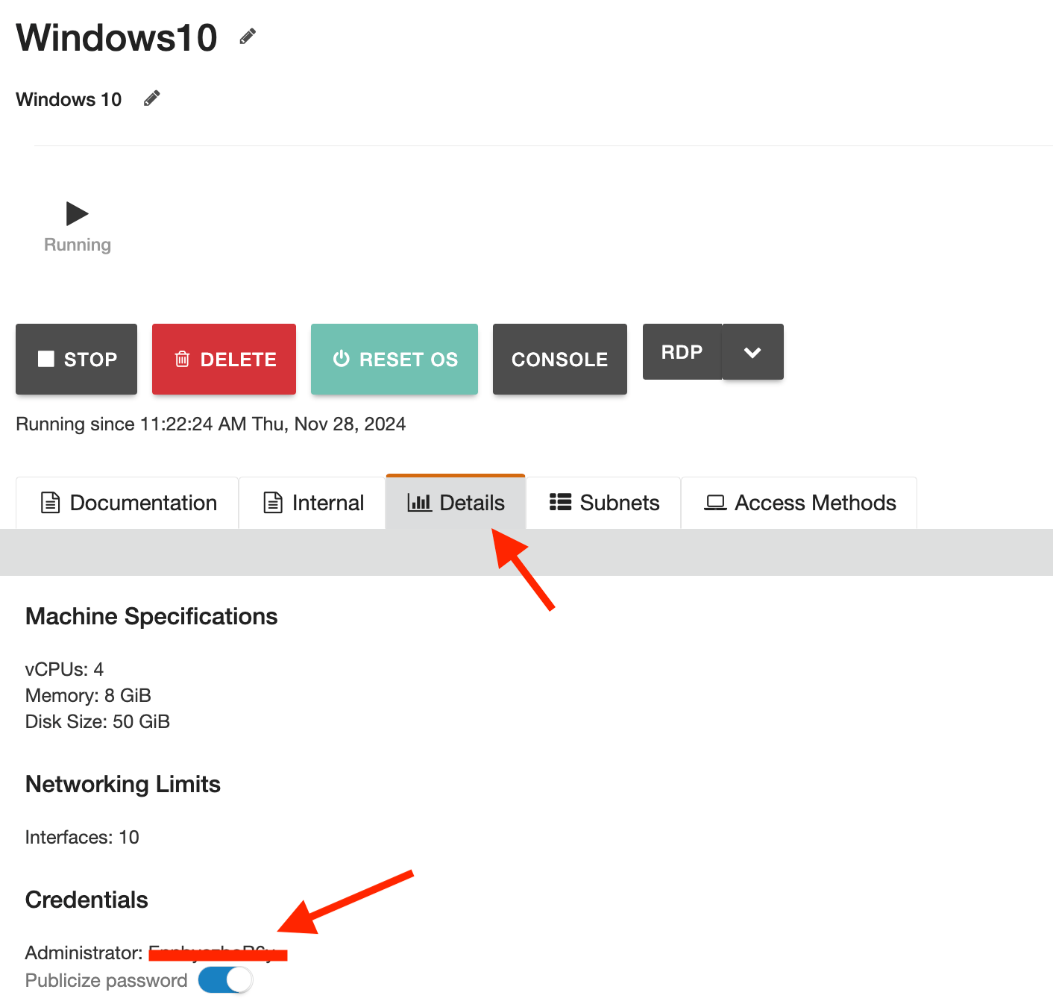
Task: Click the Publicize password label
Action: (106, 980)
